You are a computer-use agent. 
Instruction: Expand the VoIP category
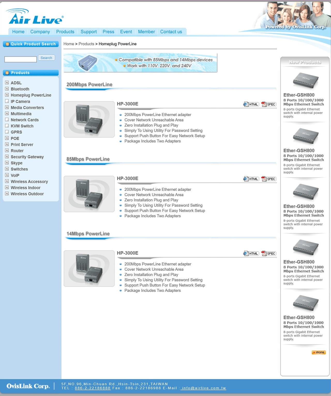coord(7,175)
